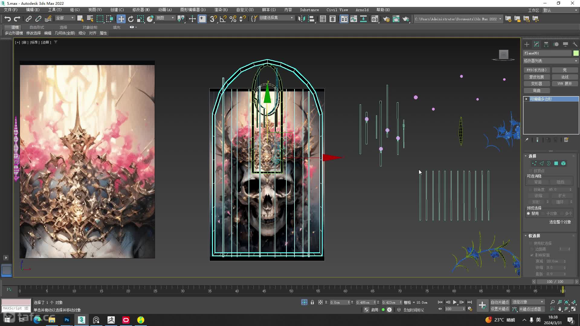Screen dimensions: 580x326
Task: Expand the 可编辑多边形 stack entry
Action: click(527, 99)
